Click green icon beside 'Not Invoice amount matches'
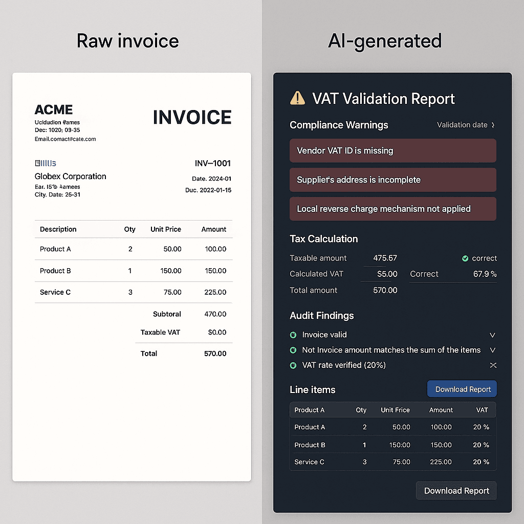524x524 pixels. point(293,350)
